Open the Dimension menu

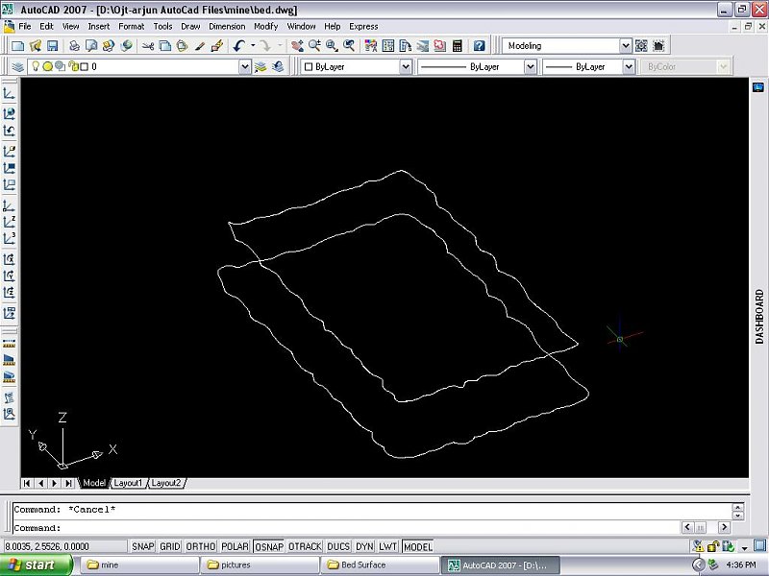tap(227, 26)
